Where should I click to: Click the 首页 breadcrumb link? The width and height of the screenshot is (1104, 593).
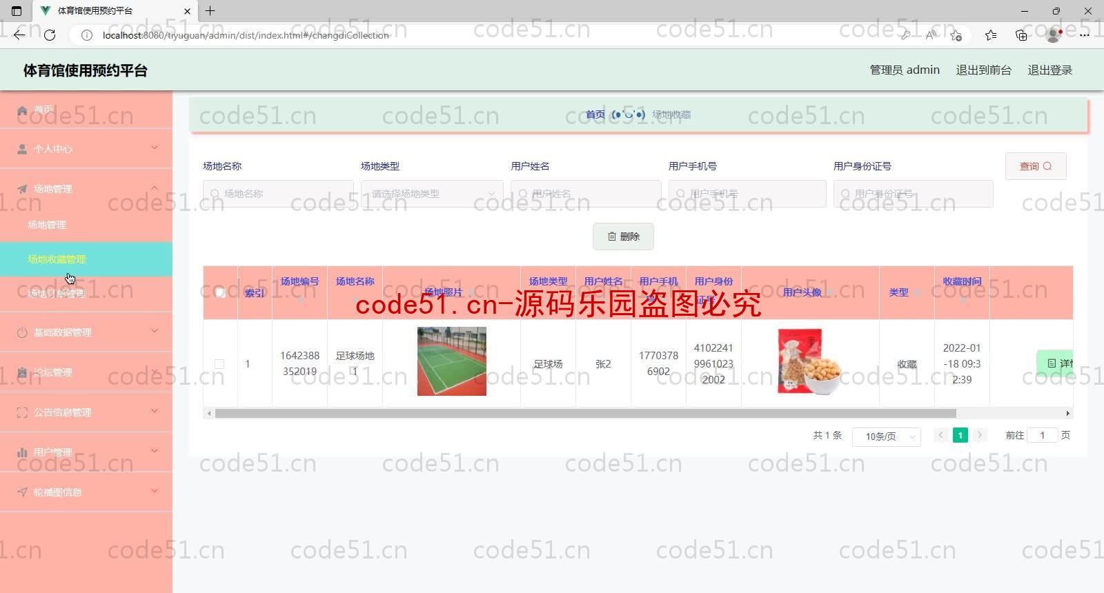595,114
